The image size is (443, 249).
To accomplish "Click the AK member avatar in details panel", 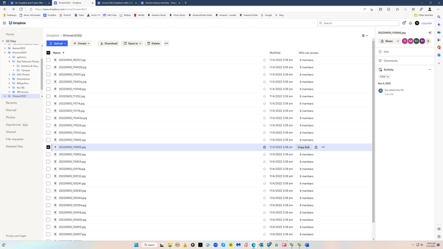I will click(x=410, y=41).
